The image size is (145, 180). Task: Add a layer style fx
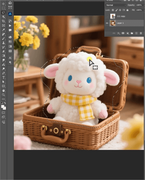click(x=118, y=33)
